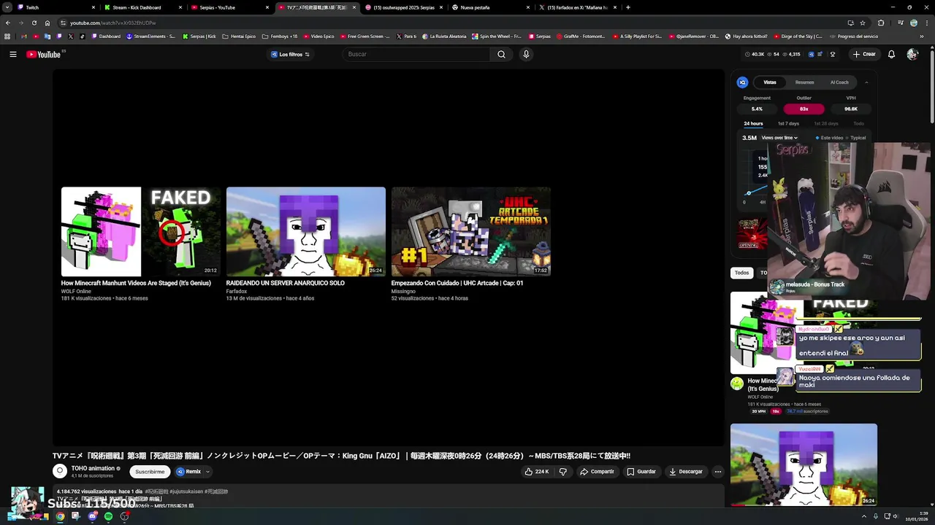Image resolution: width=935 pixels, height=525 pixels.
Task: Open a new browser tab with plus
Action: 628,7
